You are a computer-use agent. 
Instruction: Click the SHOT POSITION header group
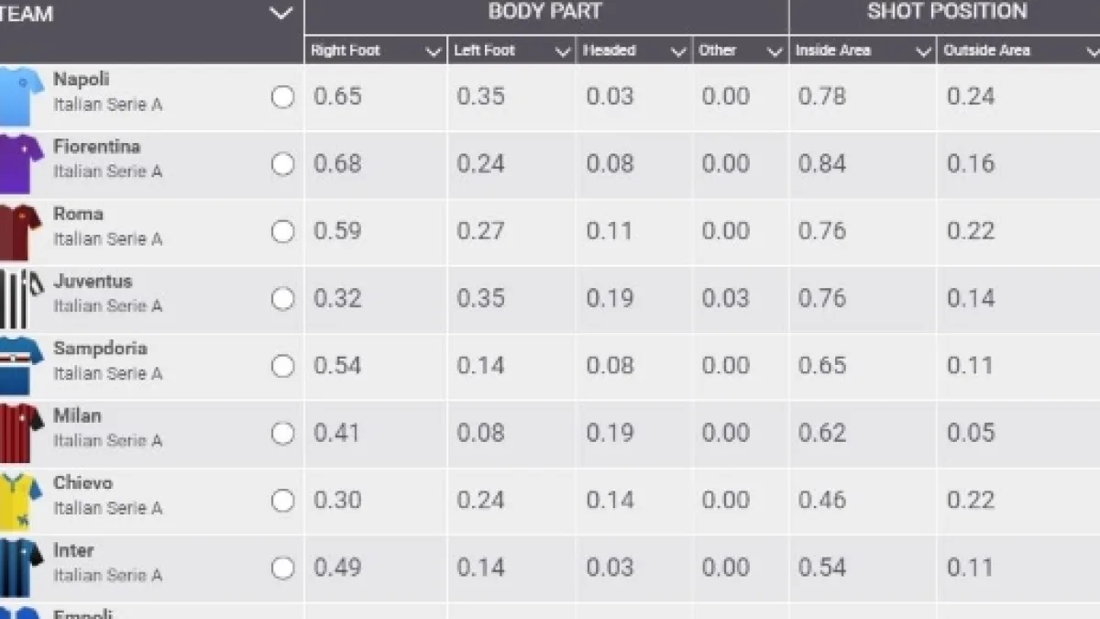click(x=947, y=12)
